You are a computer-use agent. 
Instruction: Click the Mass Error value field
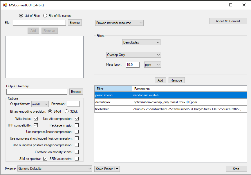click(132, 65)
